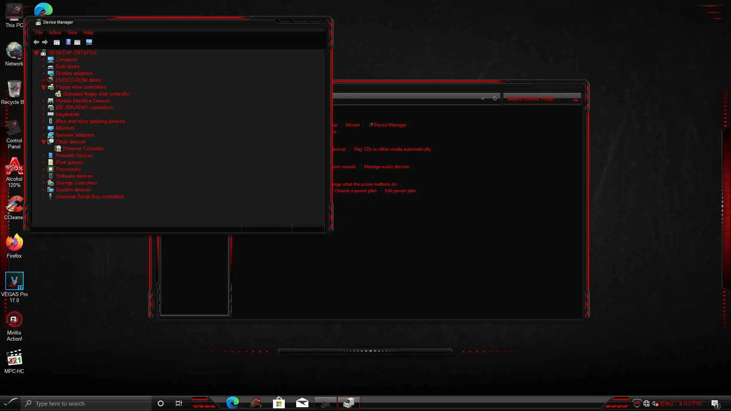Viewport: 731px width, 411px height.
Task: Click the Task View taskbar icon
Action: click(179, 403)
